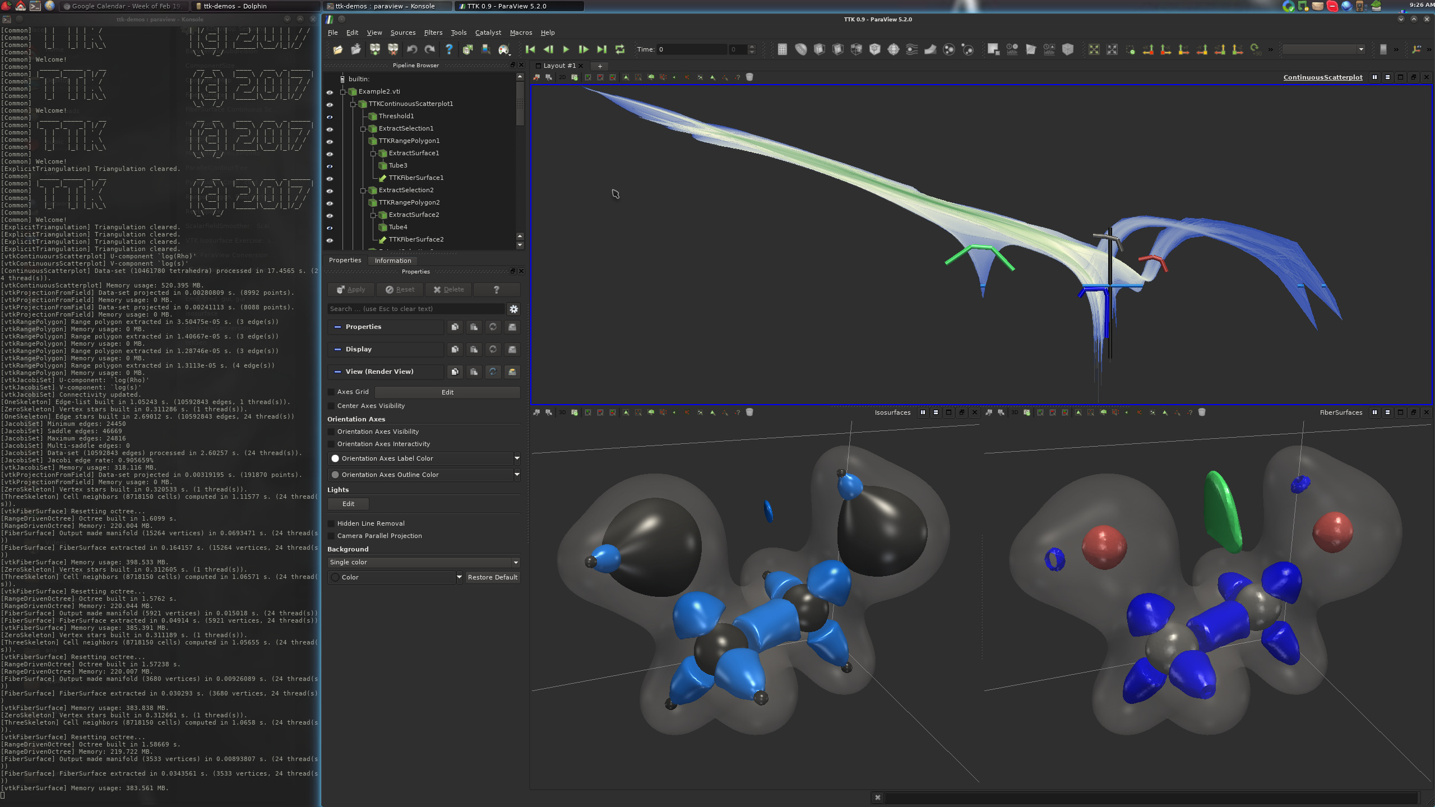1435x807 pixels.
Task: Check Camera Parallel Projection
Action: coord(331,536)
